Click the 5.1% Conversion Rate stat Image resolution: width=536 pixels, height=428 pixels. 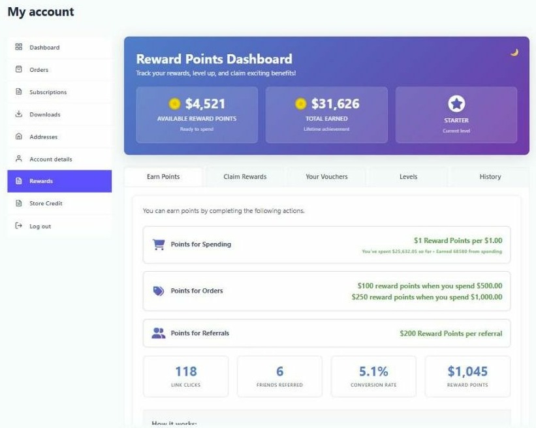coord(373,376)
